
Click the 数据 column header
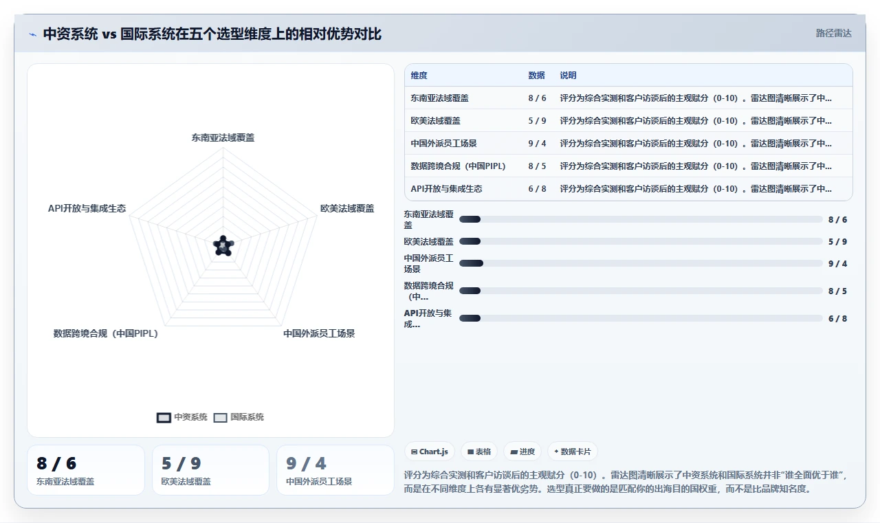[x=536, y=76]
